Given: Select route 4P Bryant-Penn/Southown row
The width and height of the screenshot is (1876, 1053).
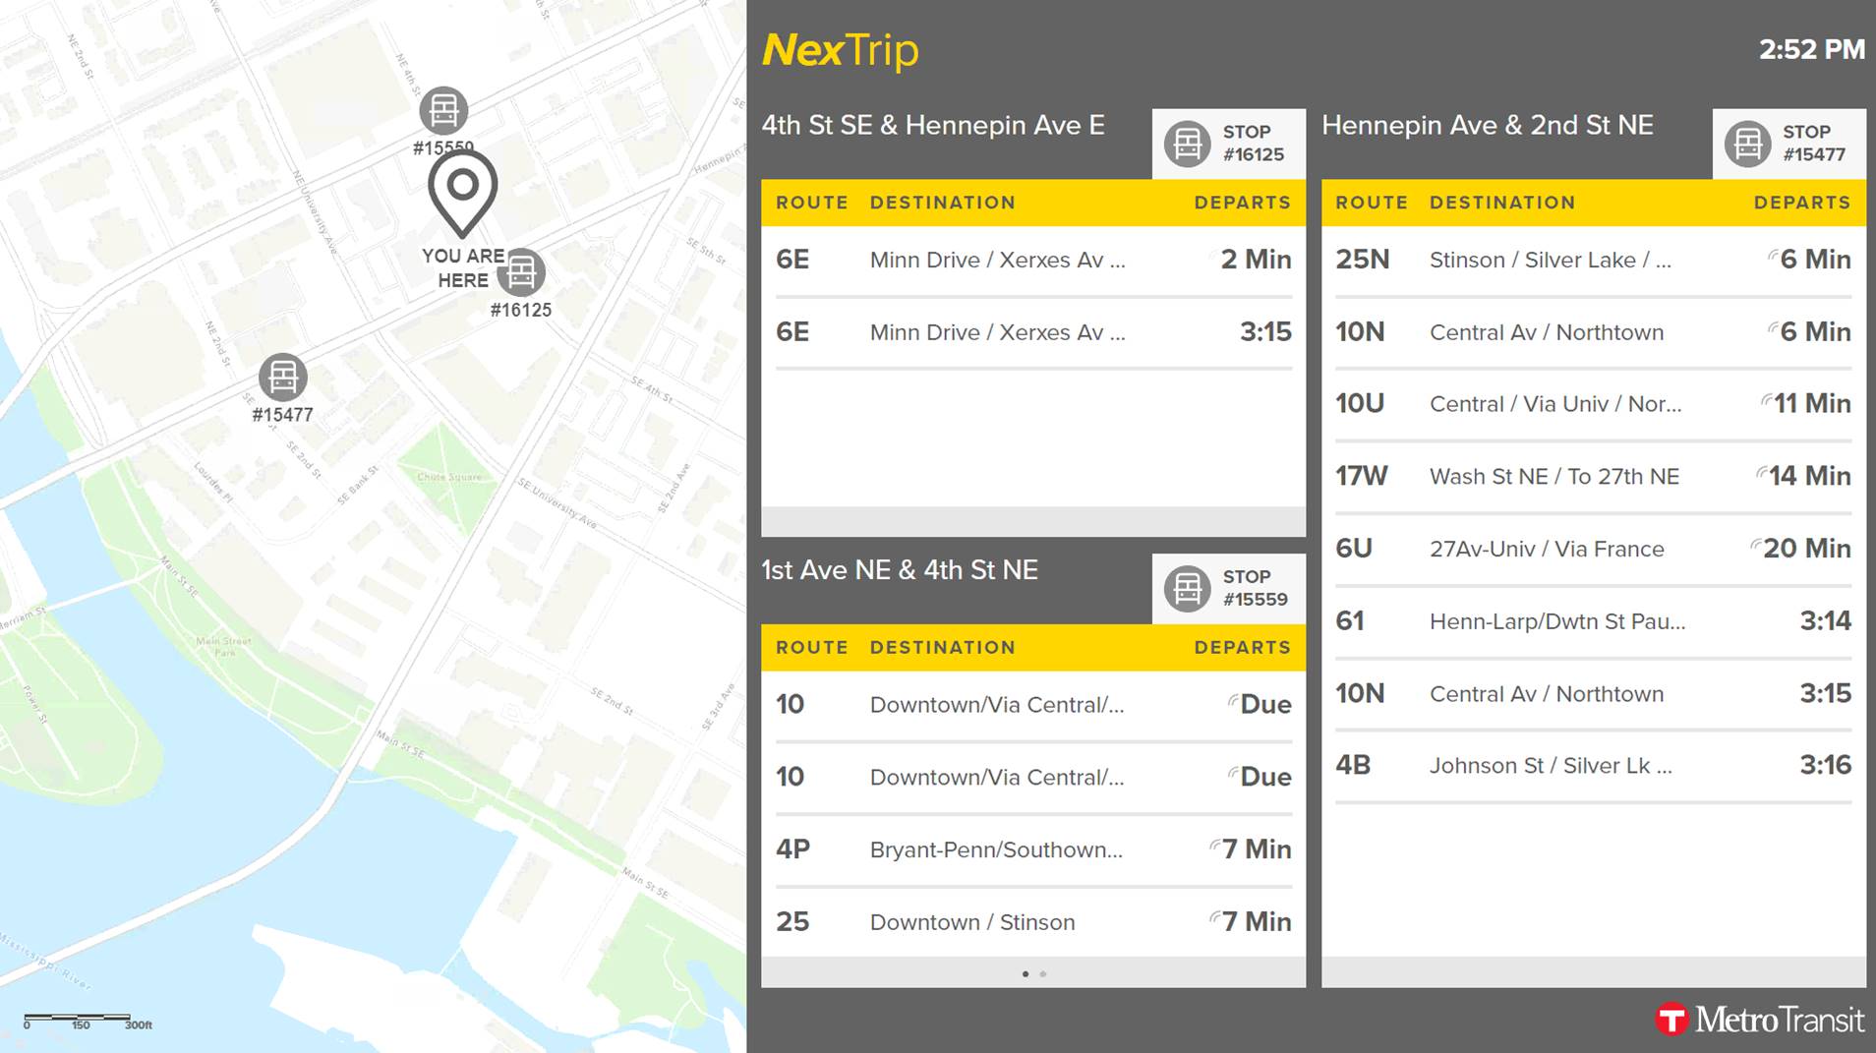Looking at the screenshot, I should 1032,849.
